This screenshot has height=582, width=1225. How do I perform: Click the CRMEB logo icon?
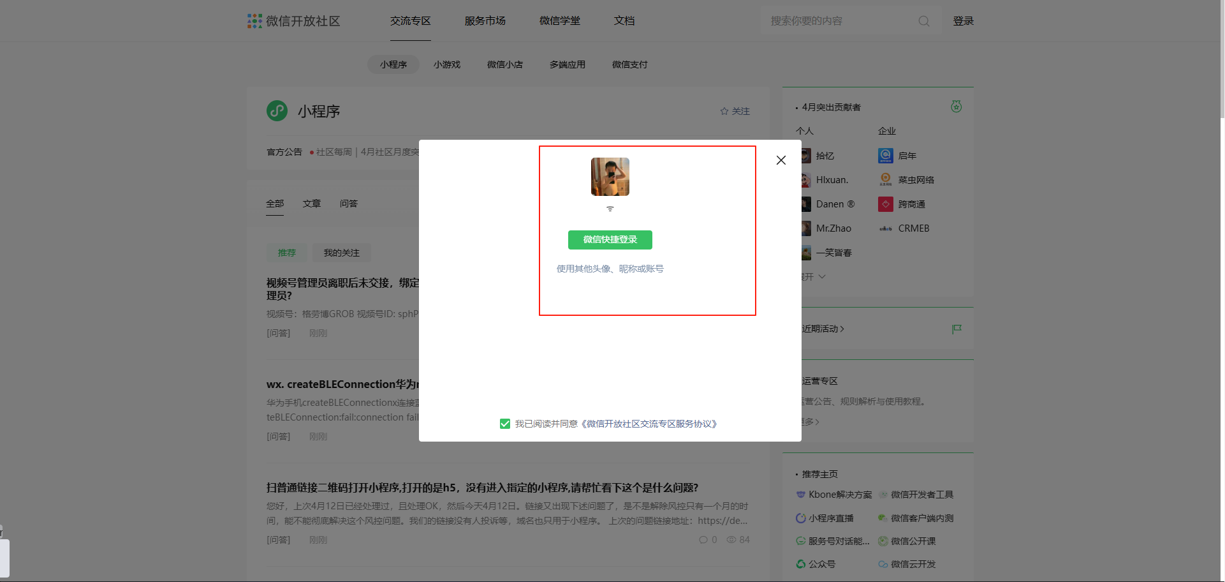pyautogui.click(x=886, y=228)
